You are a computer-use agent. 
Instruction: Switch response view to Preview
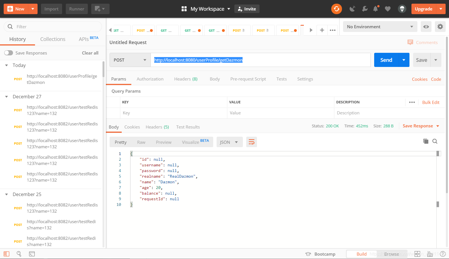[x=164, y=142]
